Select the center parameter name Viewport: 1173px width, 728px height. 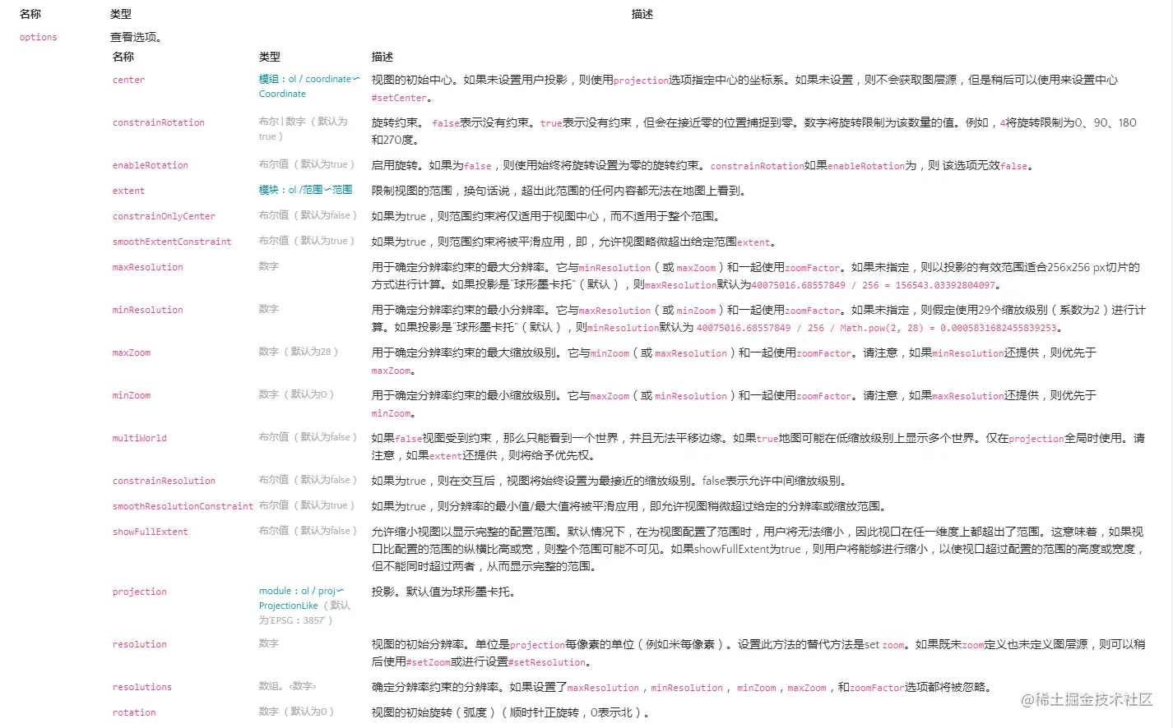(128, 80)
